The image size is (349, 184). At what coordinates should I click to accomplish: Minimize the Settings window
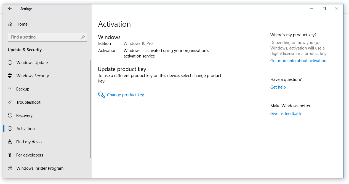(x=311, y=9)
